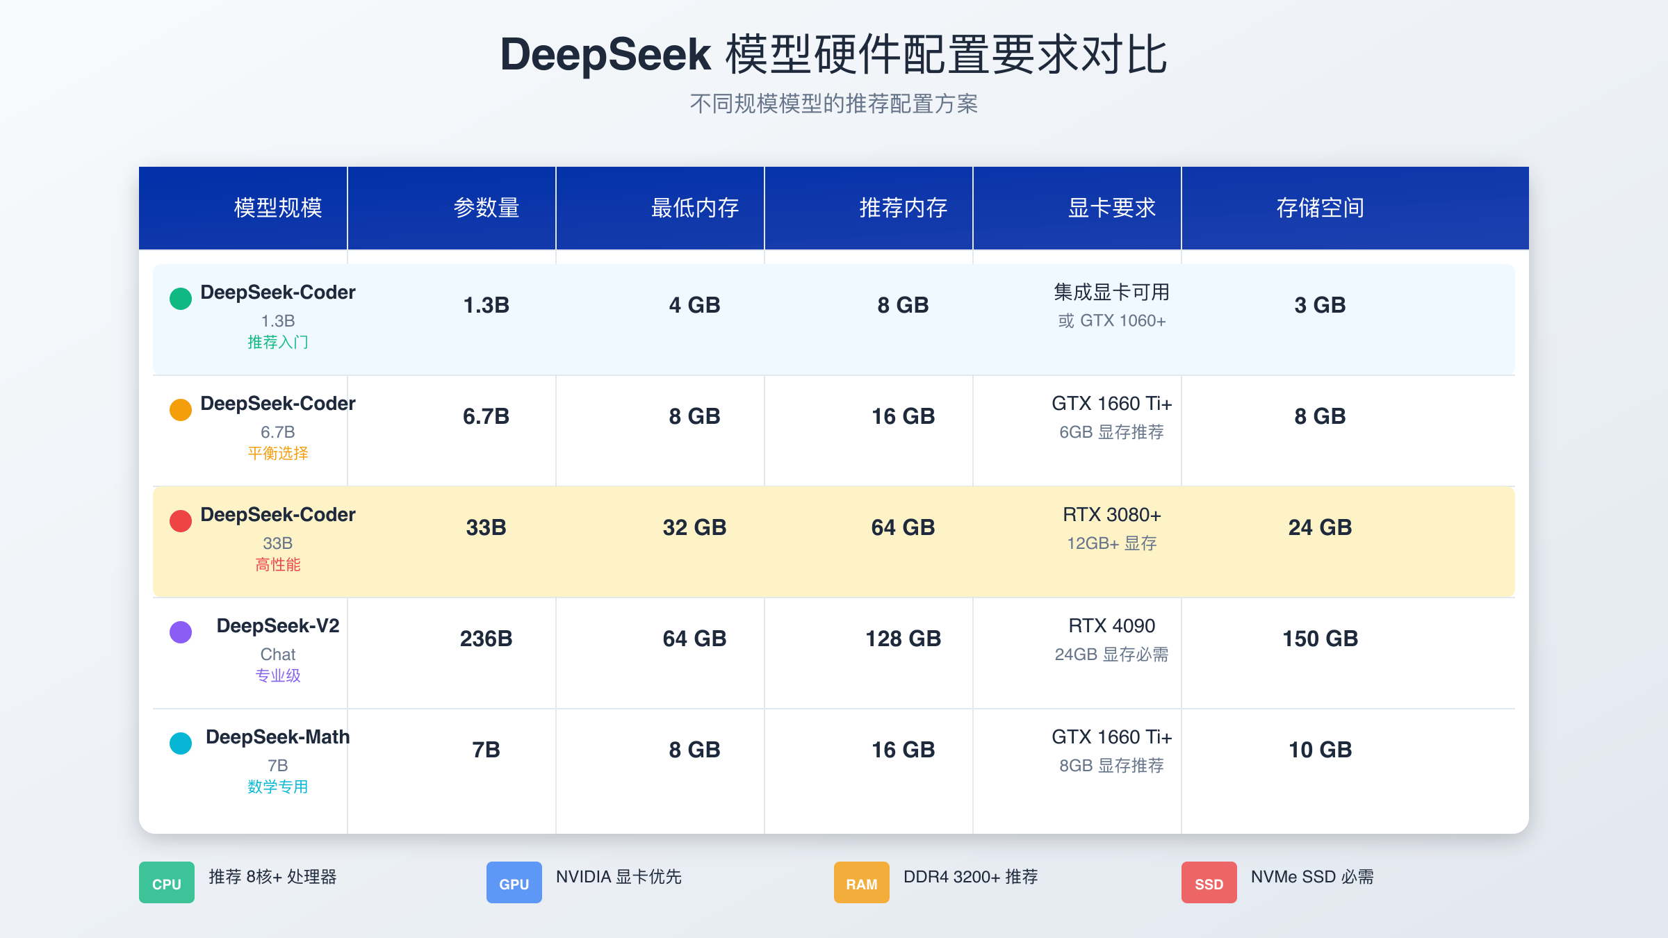Click the Chat label under DeepSeek-V2
The width and height of the screenshot is (1668, 938).
tap(278, 654)
